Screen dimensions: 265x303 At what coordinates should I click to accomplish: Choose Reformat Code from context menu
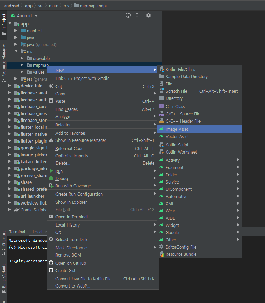pos(102,149)
